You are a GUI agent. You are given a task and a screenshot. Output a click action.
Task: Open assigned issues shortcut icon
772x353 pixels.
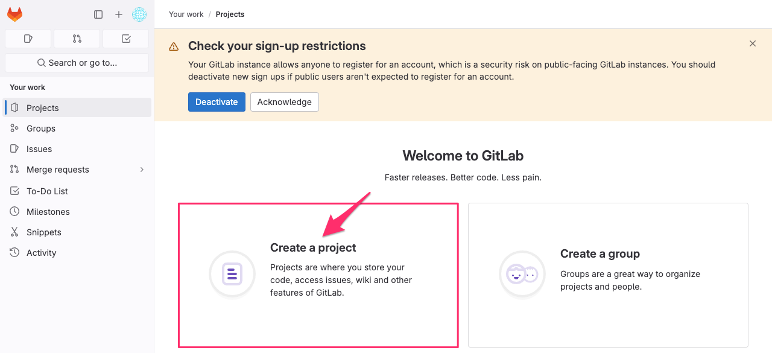click(x=28, y=39)
